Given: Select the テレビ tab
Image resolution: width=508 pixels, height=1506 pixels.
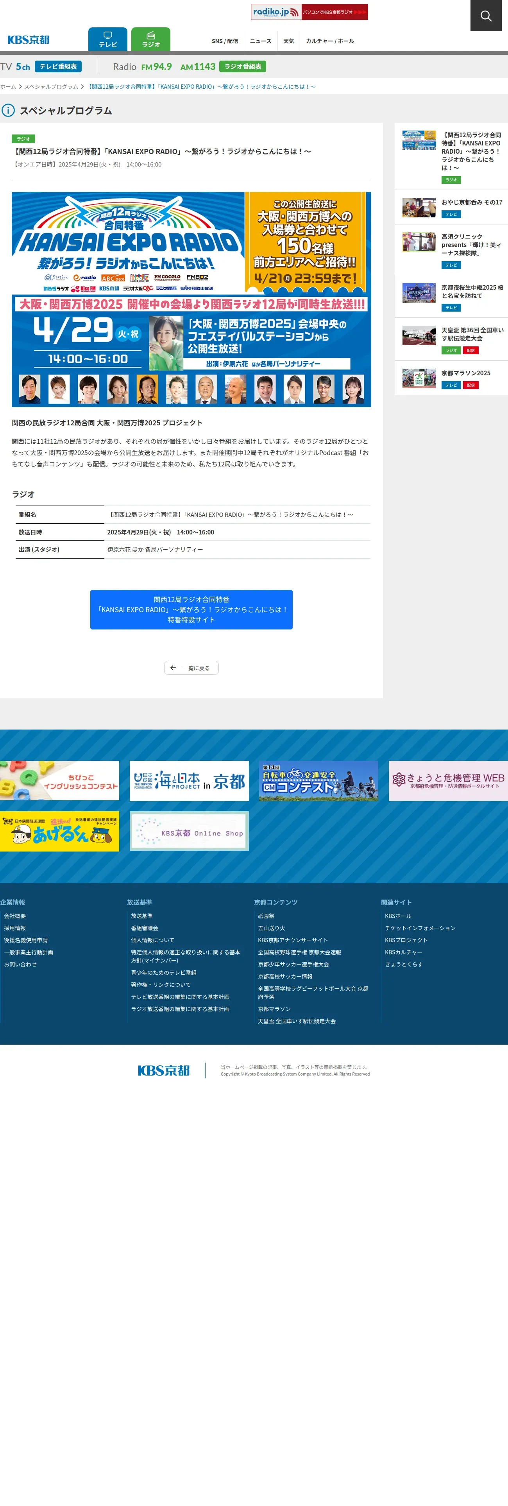Looking at the screenshot, I should pyautogui.click(x=107, y=39).
